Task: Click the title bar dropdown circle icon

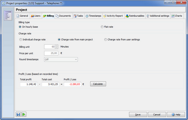Action: tap(3, 3)
